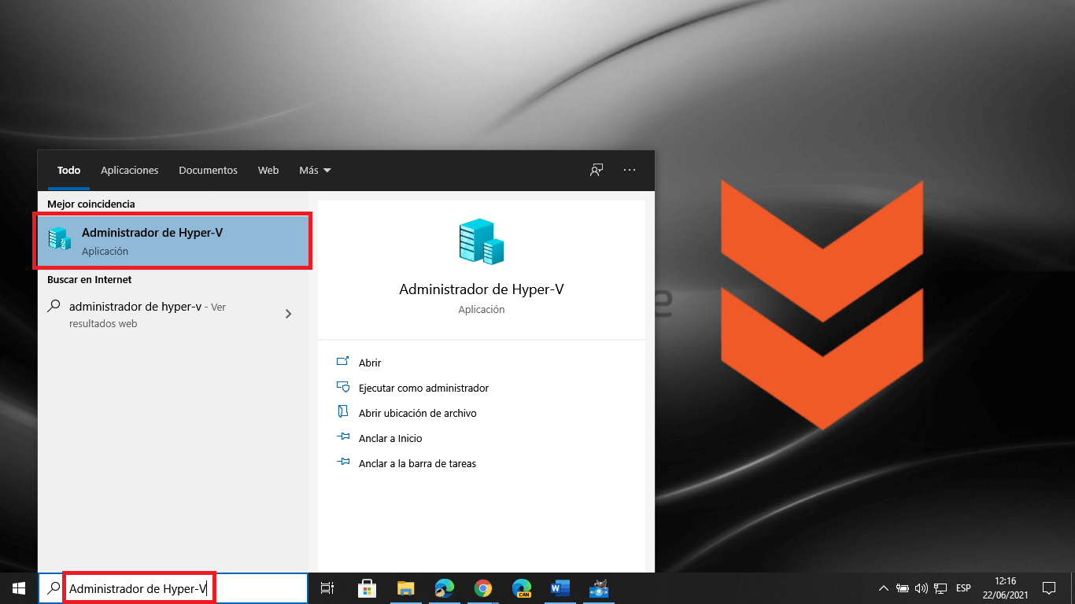This screenshot has height=604, width=1075.
Task: Click the magnifier icon in the search box
Action: click(54, 588)
